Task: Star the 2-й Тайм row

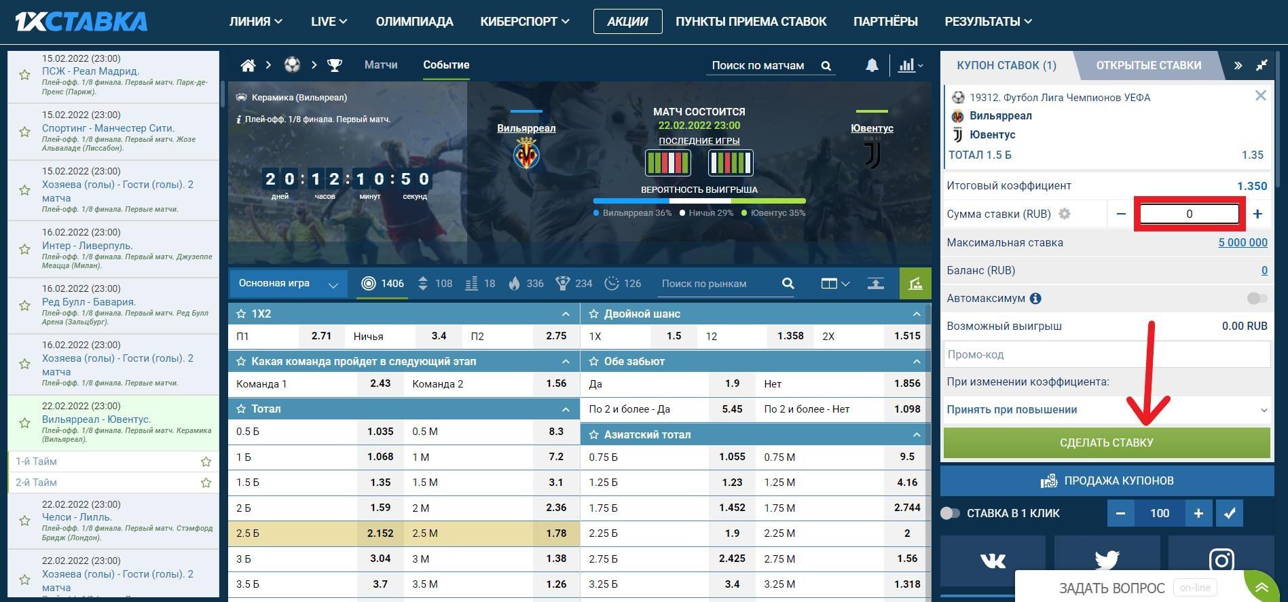Action: 206,483
